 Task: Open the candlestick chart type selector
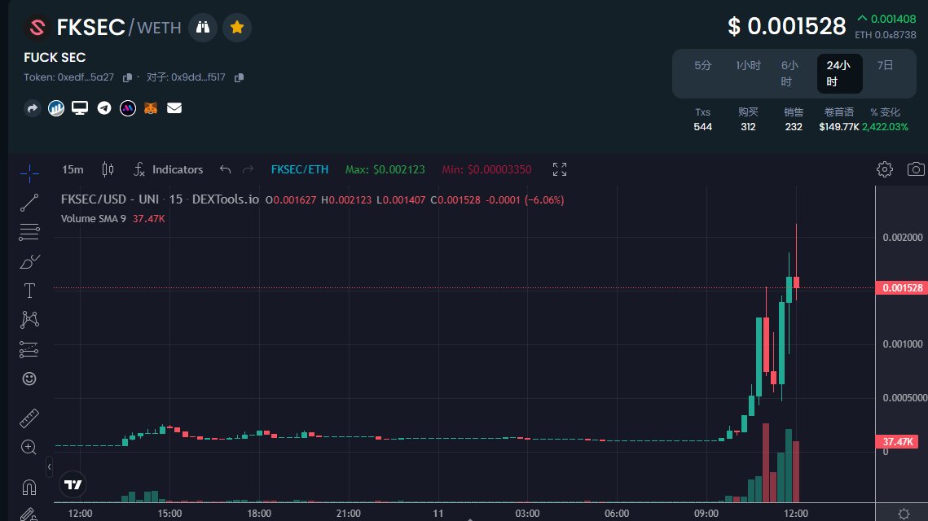point(108,169)
